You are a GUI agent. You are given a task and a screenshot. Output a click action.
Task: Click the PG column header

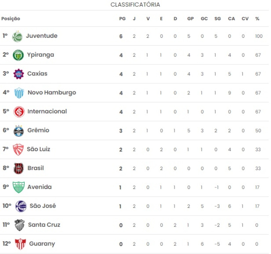click(x=122, y=19)
